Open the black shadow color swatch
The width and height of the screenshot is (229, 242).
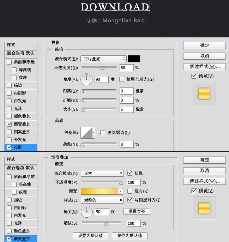134,59
